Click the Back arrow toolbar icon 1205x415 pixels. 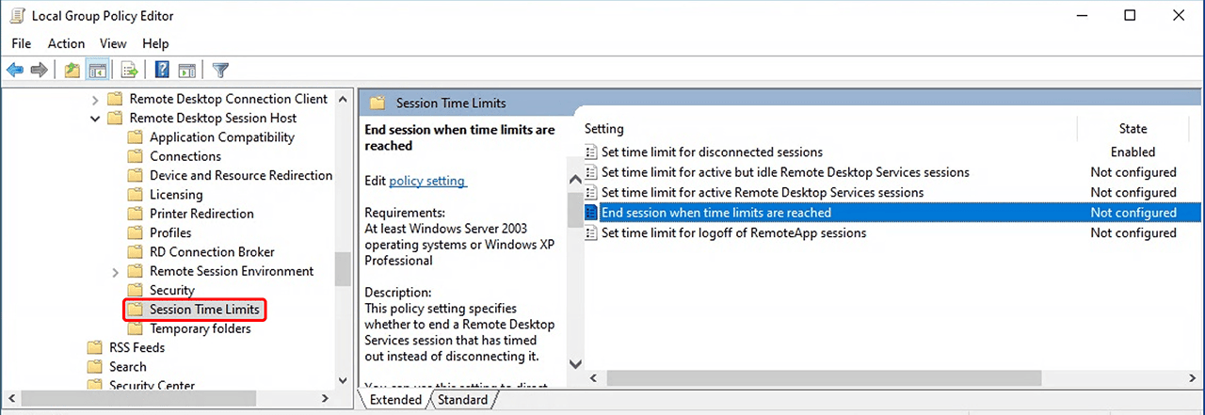15,70
